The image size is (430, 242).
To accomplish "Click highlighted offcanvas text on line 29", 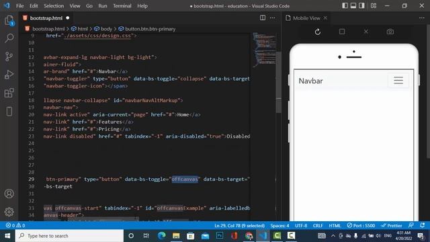I will pyautogui.click(x=185, y=179).
